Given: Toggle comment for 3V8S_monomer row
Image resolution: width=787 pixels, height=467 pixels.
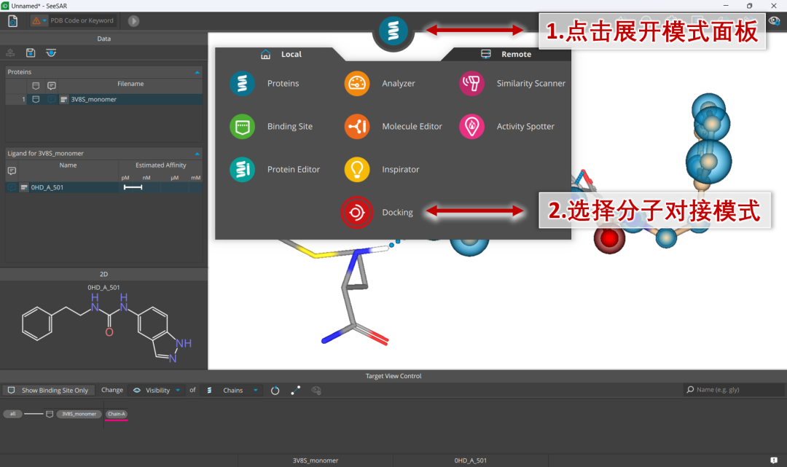Looking at the screenshot, I should pyautogui.click(x=51, y=99).
